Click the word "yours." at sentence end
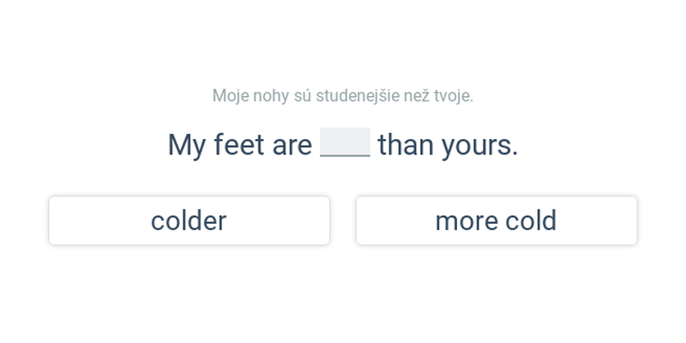 pyautogui.click(x=479, y=145)
